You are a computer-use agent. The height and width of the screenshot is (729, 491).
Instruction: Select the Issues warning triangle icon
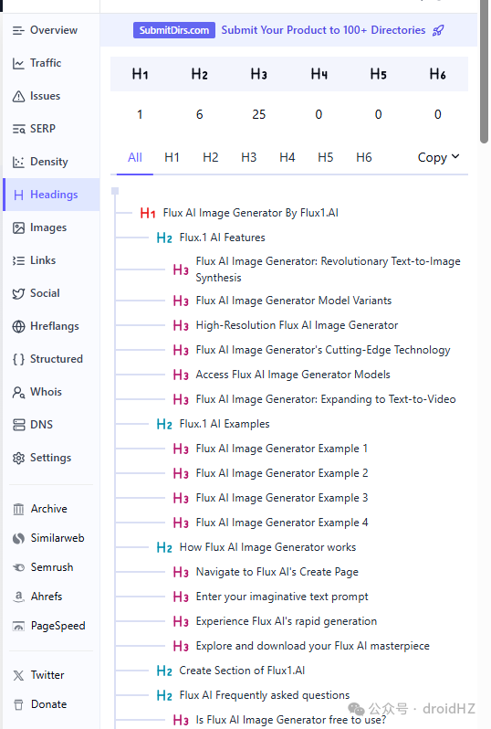pyautogui.click(x=18, y=96)
